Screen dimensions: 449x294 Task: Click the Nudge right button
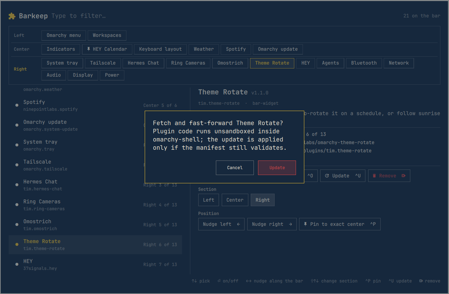[x=272, y=224]
